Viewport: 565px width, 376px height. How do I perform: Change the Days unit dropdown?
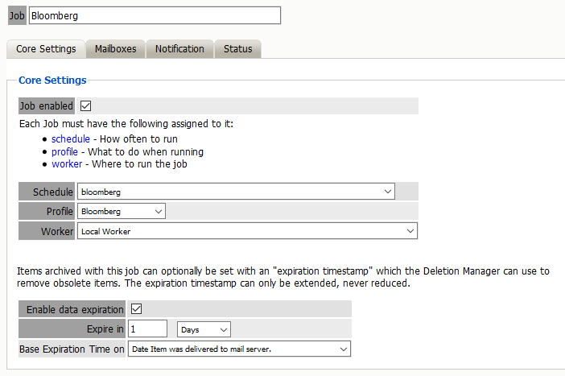click(204, 329)
